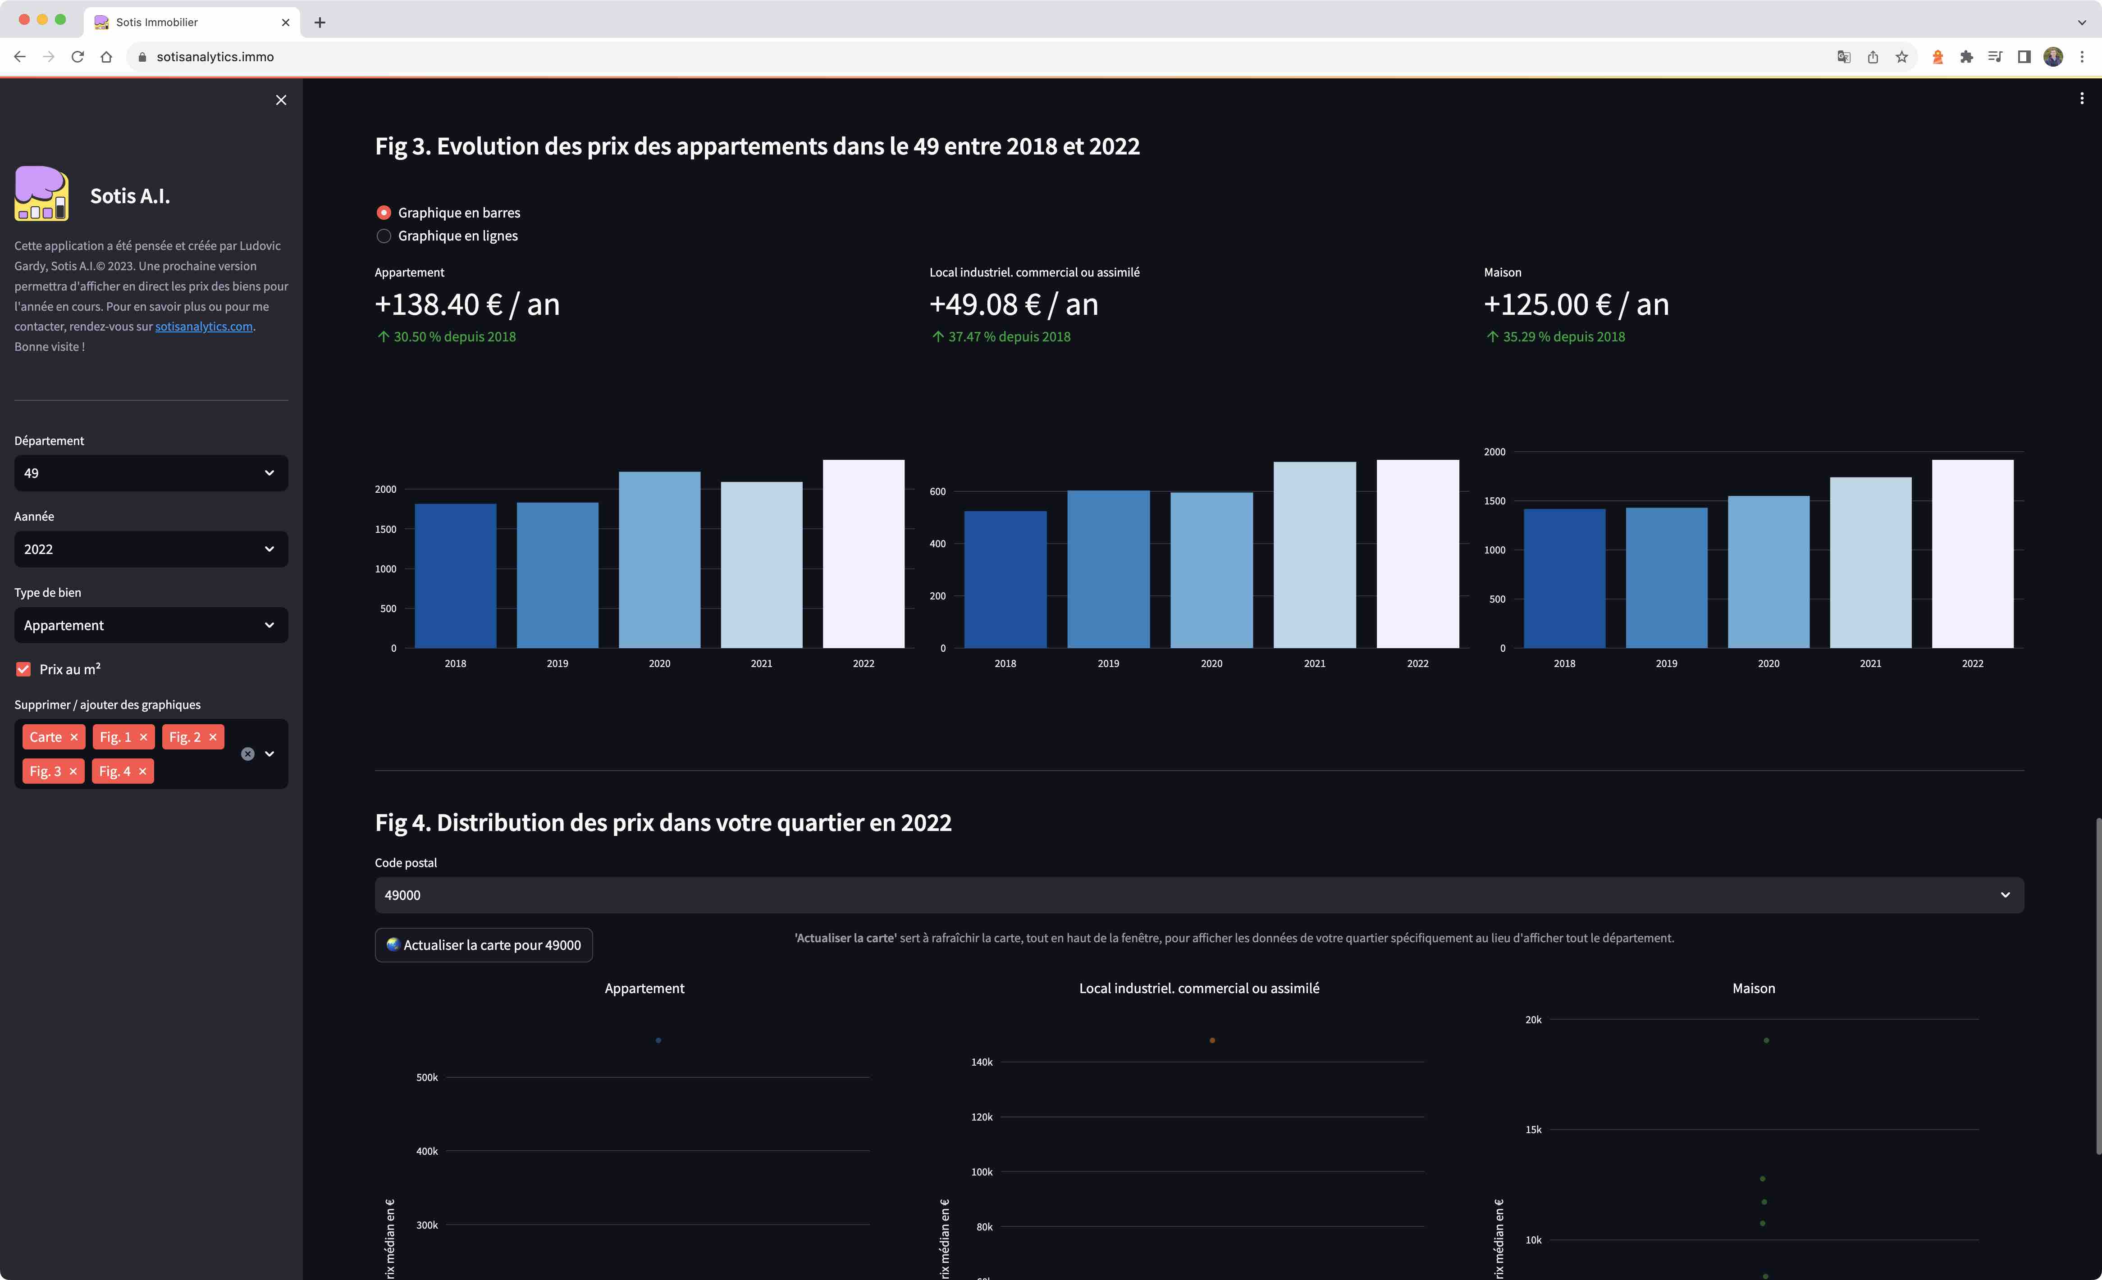
Task: Open the browser extensions puzzle icon
Action: 1965,57
